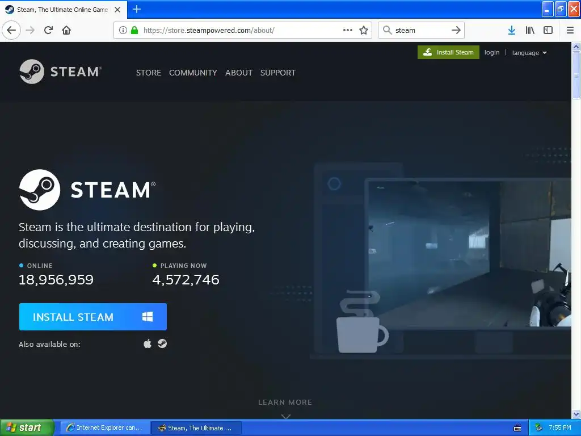Click the Steam destination tagline text
581x436 pixels.
(x=137, y=235)
